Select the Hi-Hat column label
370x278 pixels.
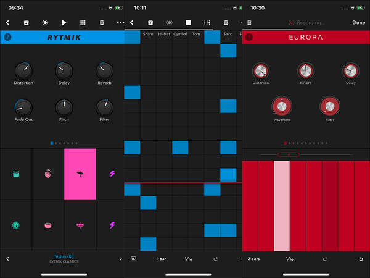[x=164, y=34]
